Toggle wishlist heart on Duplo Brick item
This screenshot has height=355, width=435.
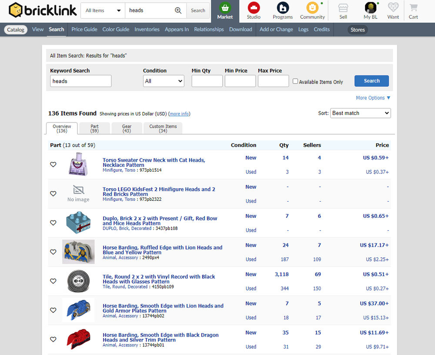[53, 223]
